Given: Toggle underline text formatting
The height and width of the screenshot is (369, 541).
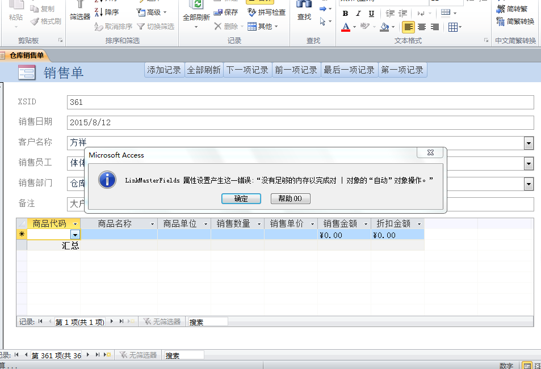Looking at the screenshot, I should tap(371, 14).
